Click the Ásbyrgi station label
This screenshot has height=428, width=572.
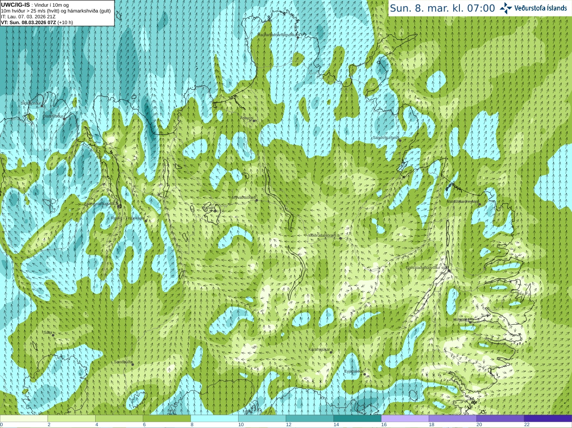[x=247, y=118]
